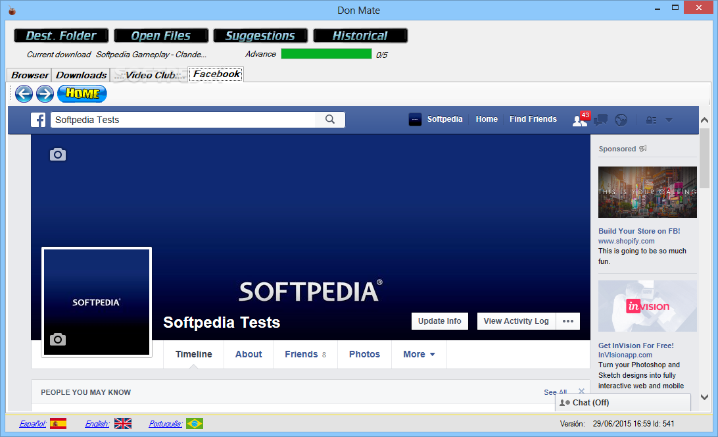This screenshot has height=437, width=718.
Task: Click the Open Files button
Action: point(161,36)
